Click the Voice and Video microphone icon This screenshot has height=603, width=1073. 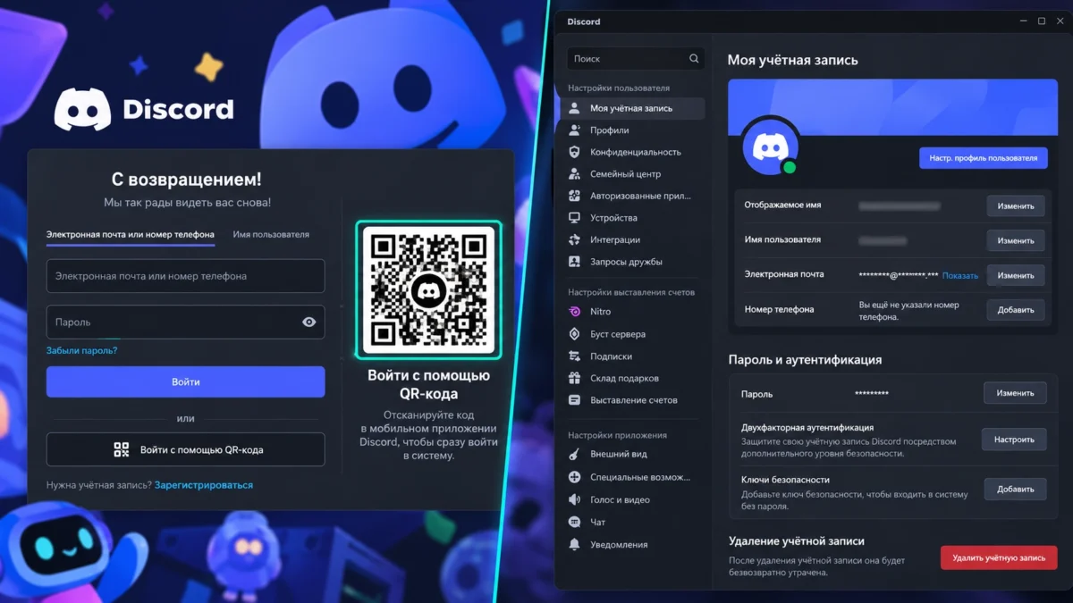pos(574,500)
